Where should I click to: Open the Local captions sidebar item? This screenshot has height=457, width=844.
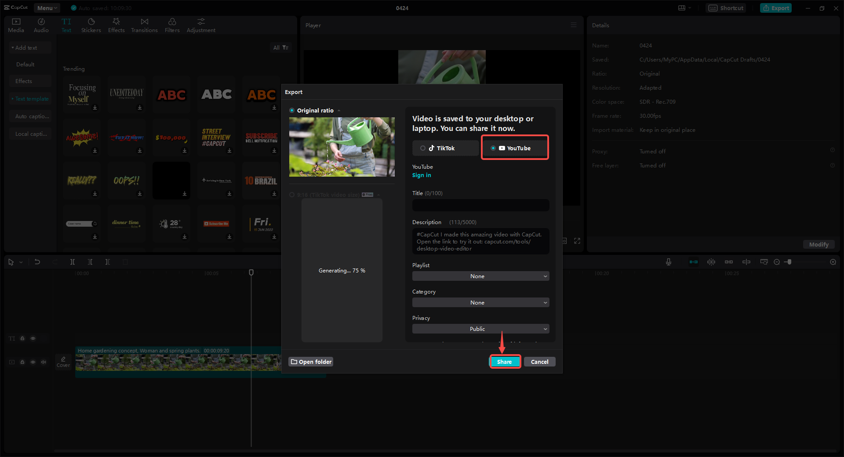coord(30,134)
